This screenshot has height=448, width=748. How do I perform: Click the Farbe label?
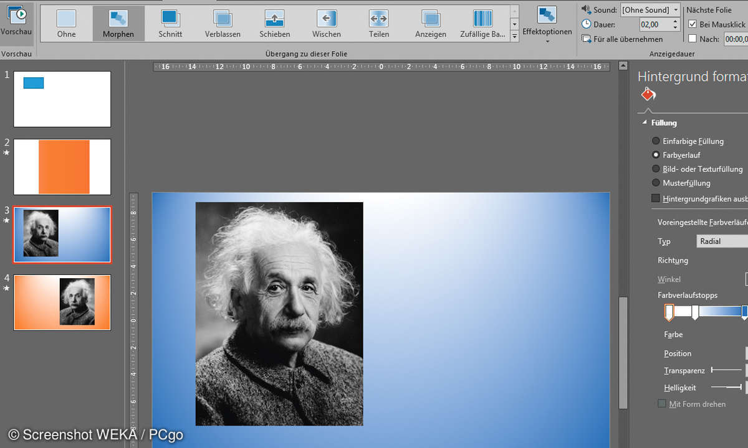(x=673, y=335)
